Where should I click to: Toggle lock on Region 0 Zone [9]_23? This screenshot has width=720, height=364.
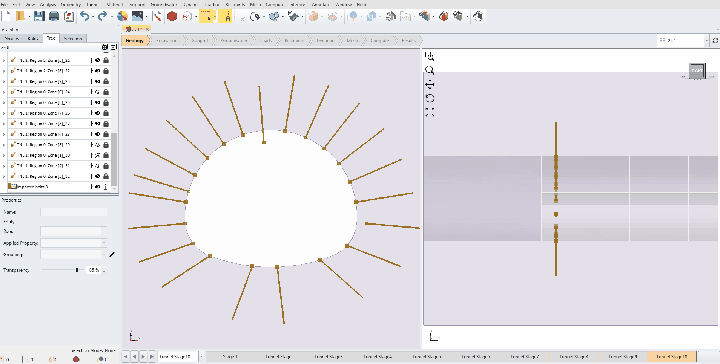tap(106, 81)
